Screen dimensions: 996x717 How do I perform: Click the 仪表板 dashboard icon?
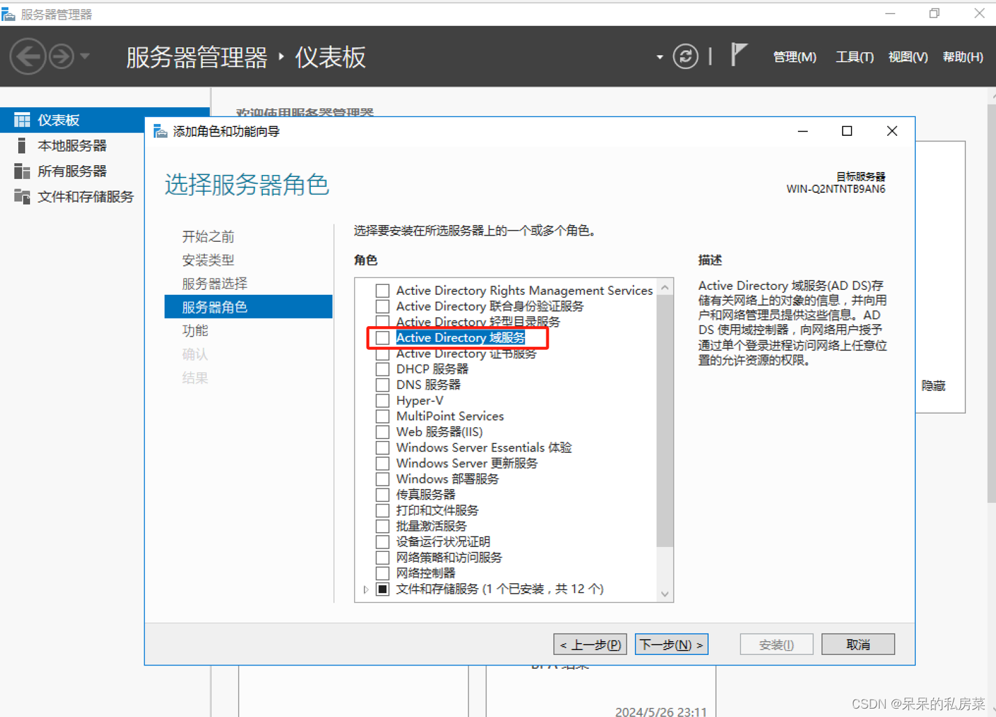22,120
